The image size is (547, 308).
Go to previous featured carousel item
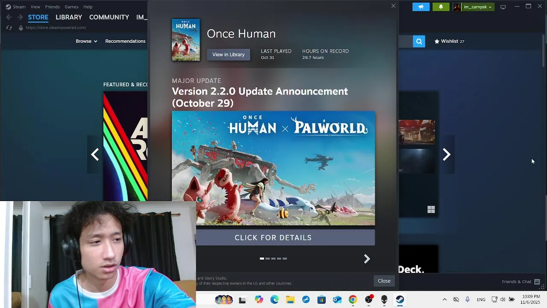click(x=95, y=154)
